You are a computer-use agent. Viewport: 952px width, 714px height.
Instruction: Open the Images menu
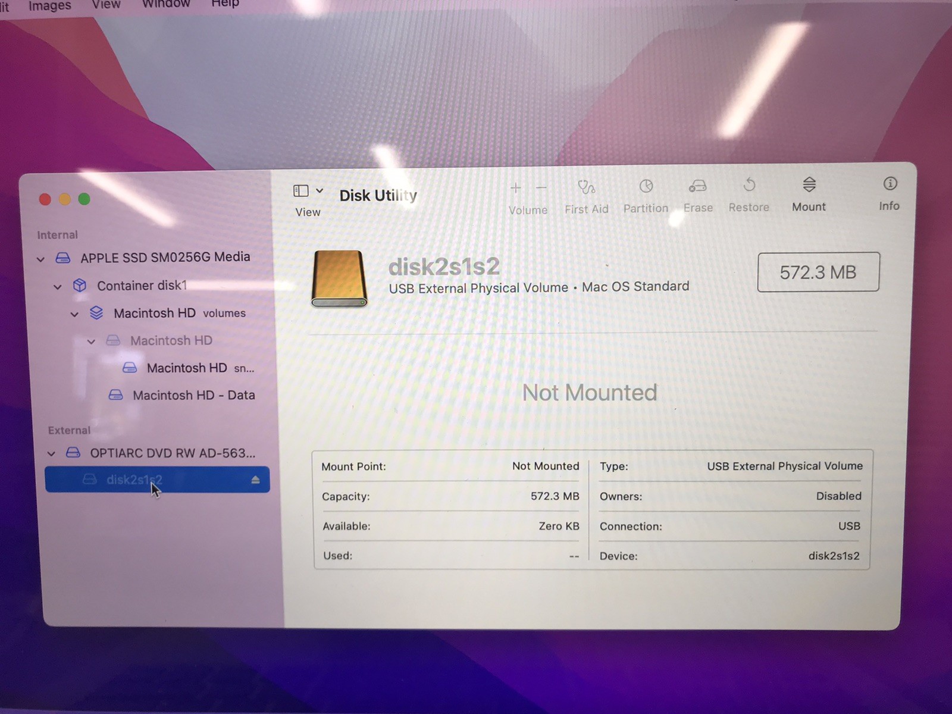pyautogui.click(x=50, y=5)
